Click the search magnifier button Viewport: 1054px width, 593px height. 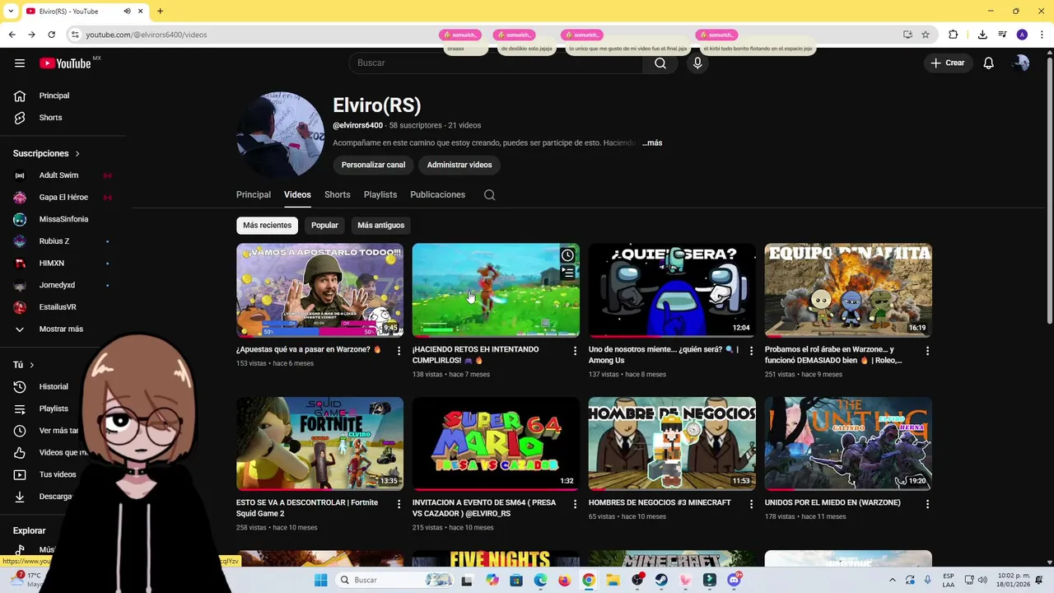click(660, 63)
